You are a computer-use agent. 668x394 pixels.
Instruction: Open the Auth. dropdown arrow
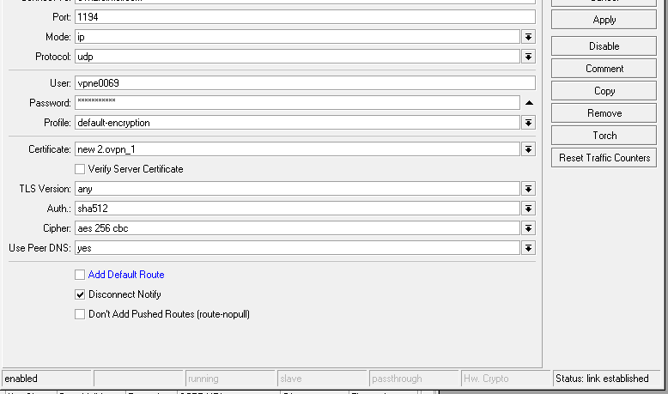(x=528, y=209)
